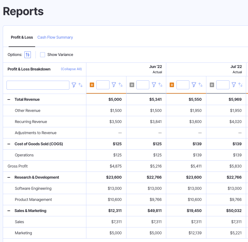Collapse the Total Revenue row

coord(9,100)
